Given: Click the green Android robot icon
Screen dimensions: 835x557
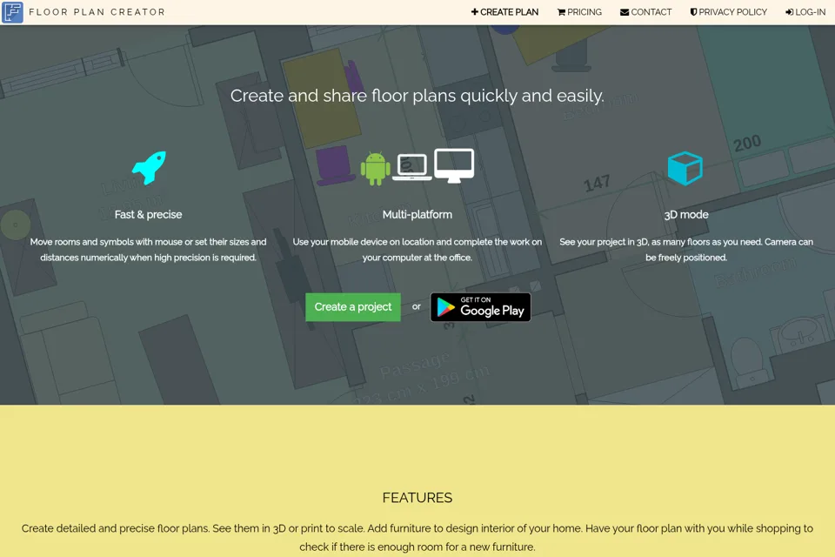Looking at the screenshot, I should coord(376,169).
